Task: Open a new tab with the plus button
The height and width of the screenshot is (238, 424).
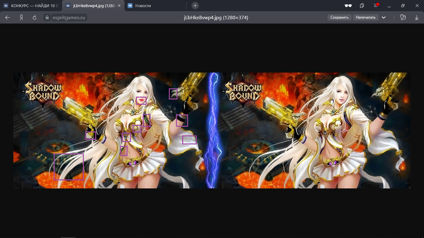Action: click(195, 6)
